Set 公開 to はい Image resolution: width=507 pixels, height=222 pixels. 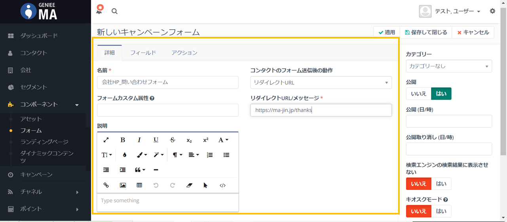pyautogui.click(x=441, y=94)
